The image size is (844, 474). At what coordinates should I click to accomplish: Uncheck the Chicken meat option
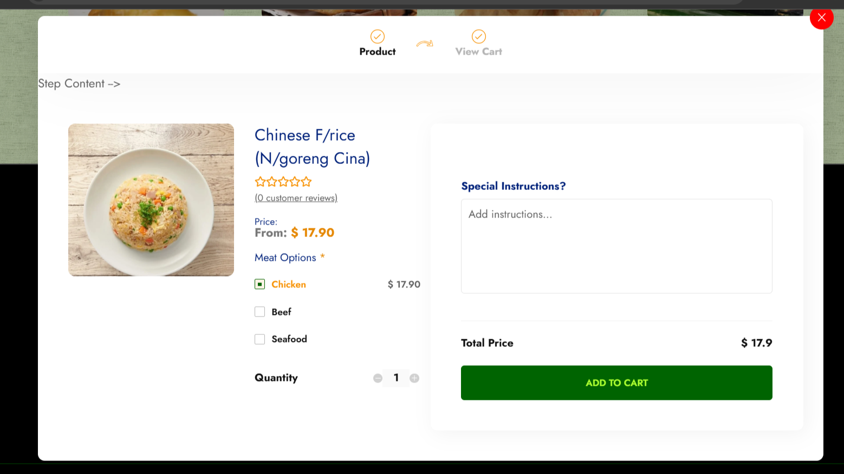(260, 284)
